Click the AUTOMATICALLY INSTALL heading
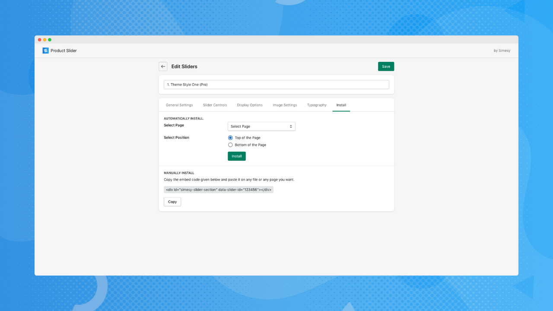The height and width of the screenshot is (311, 553). (x=184, y=118)
